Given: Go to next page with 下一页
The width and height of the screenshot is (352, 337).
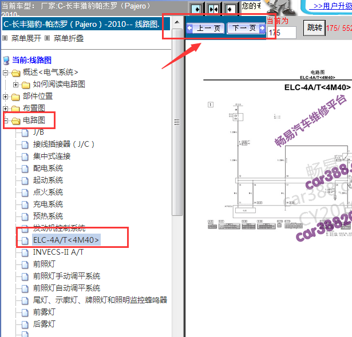Looking at the screenshot, I should 246,28.
